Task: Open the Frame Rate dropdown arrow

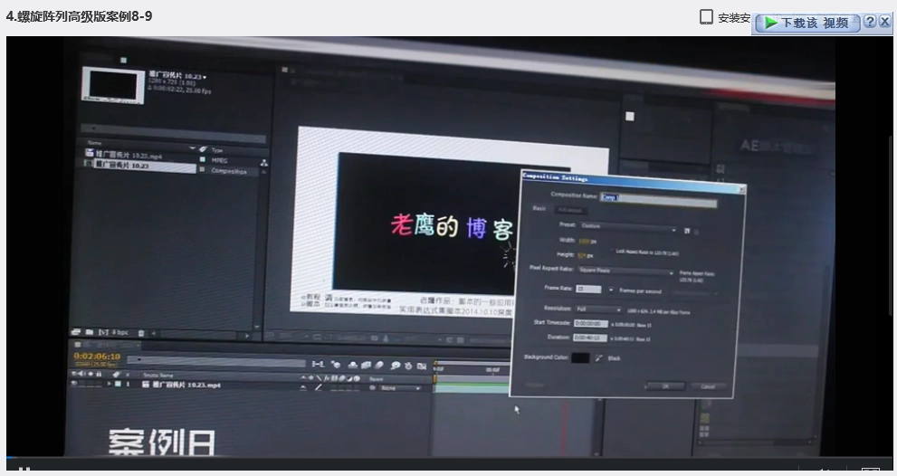Action: 611,290
